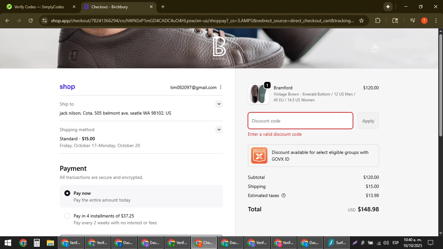The width and height of the screenshot is (443, 249).
Task: Close the Checkout - Birchbury tab
Action: (151, 6)
